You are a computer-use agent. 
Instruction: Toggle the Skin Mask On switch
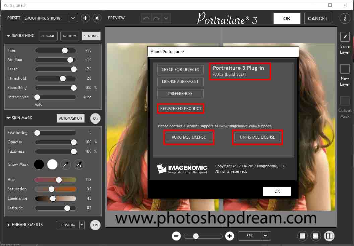(x=95, y=118)
